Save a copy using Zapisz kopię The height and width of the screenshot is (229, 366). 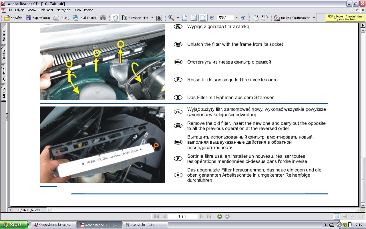click(38, 18)
